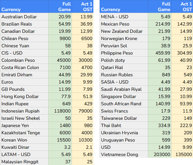This screenshot has height=165, width=193.
Task: Select Vietnamese Dong full game value 203000
Action: (x=160, y=154)
